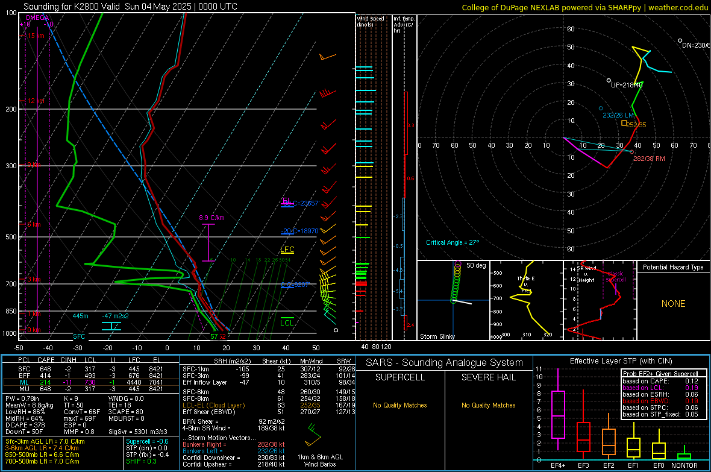Screen dimensions: 711x472
Task: Click the Theta-E v. Pres panel label
Action: pyautogui.click(x=526, y=285)
